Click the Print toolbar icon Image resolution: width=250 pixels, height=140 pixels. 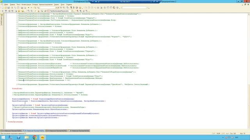[x=22, y=8]
